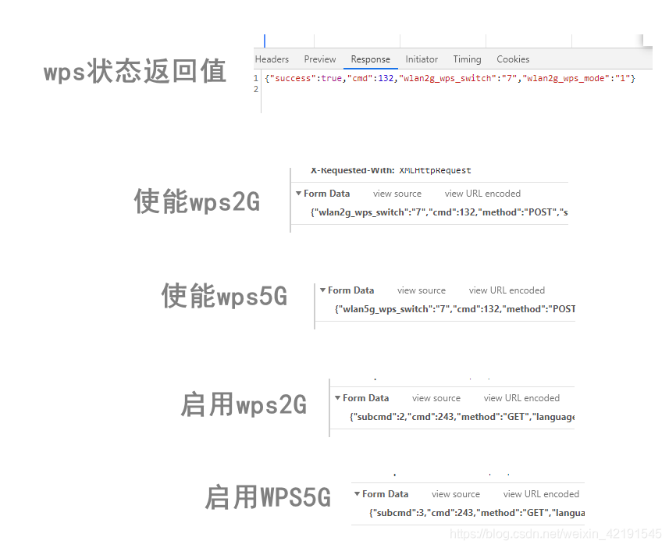Screen dimensions: 669x548
Task: Click view URL encoded for 使能wps2G
Action: point(482,193)
